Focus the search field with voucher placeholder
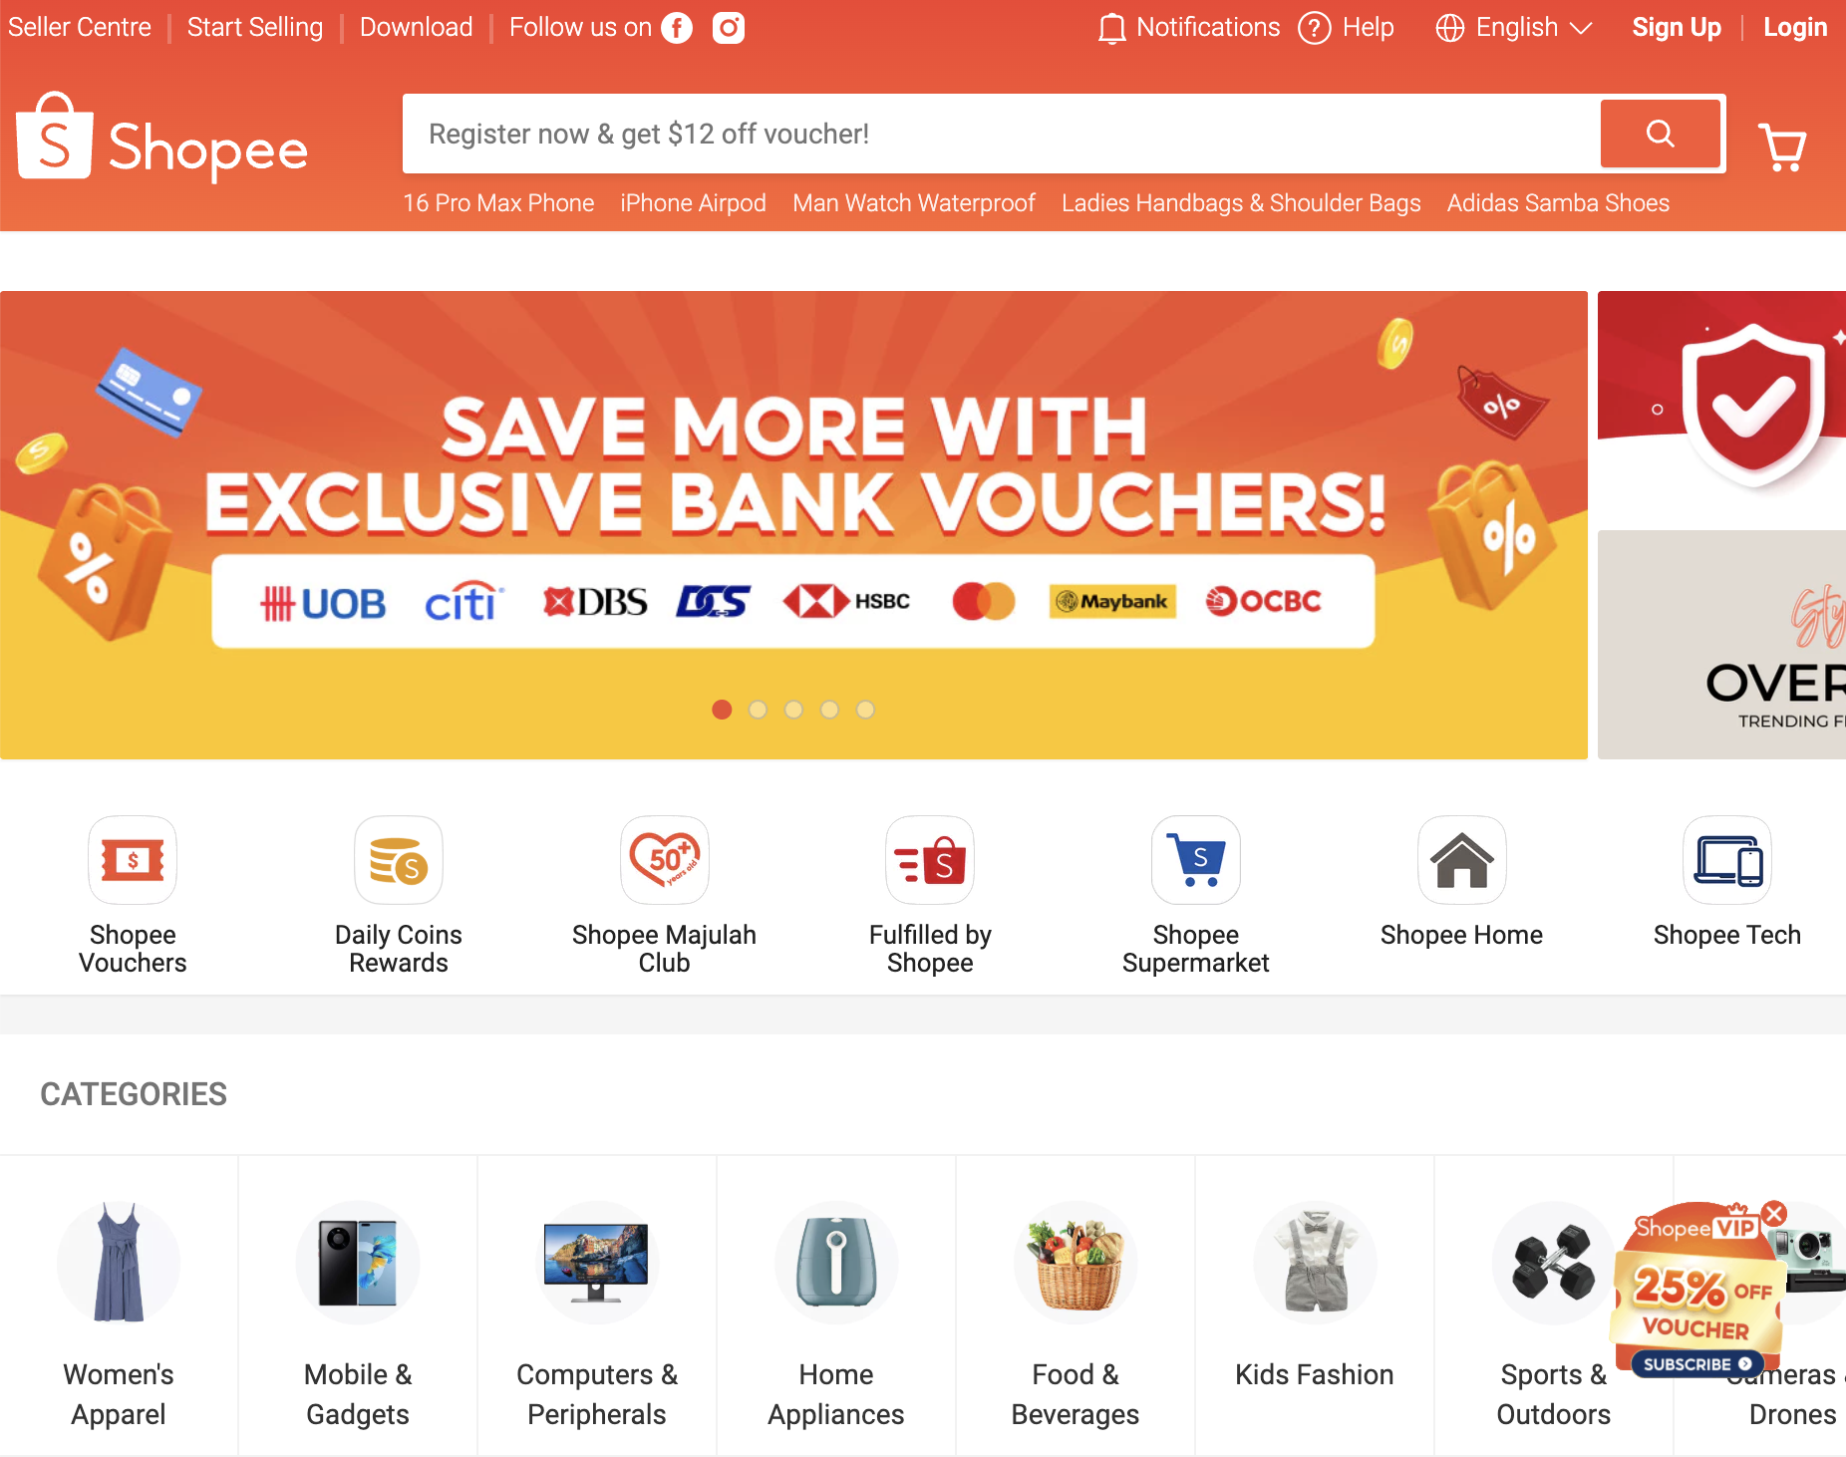 1002,134
